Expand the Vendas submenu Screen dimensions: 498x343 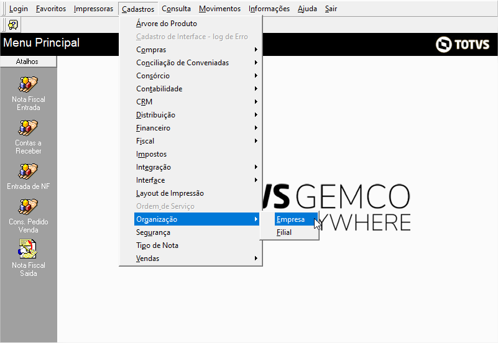[x=197, y=258]
